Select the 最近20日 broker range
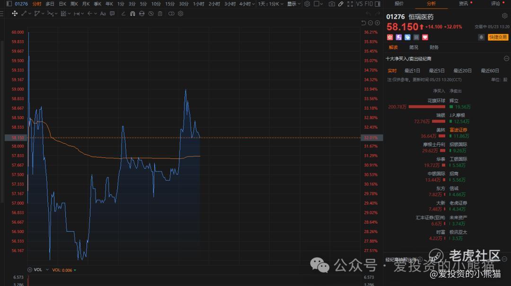Viewport: 511px width, 286px height. tap(462, 71)
